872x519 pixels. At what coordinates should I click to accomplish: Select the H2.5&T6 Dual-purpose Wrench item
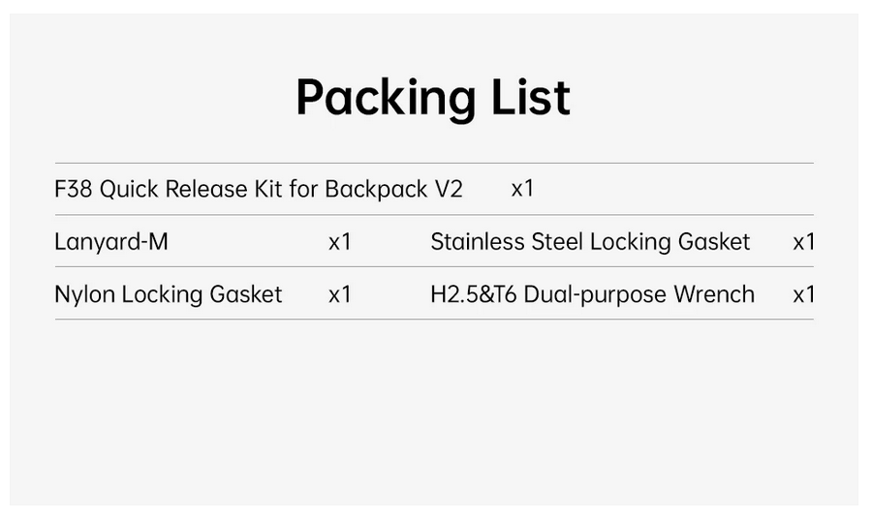pos(592,294)
